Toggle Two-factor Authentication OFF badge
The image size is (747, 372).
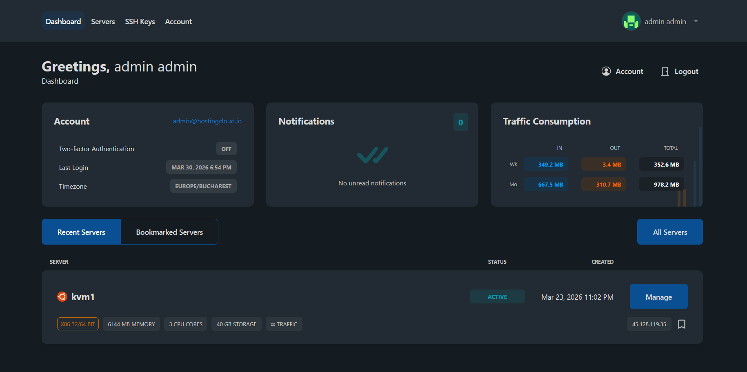[226, 149]
